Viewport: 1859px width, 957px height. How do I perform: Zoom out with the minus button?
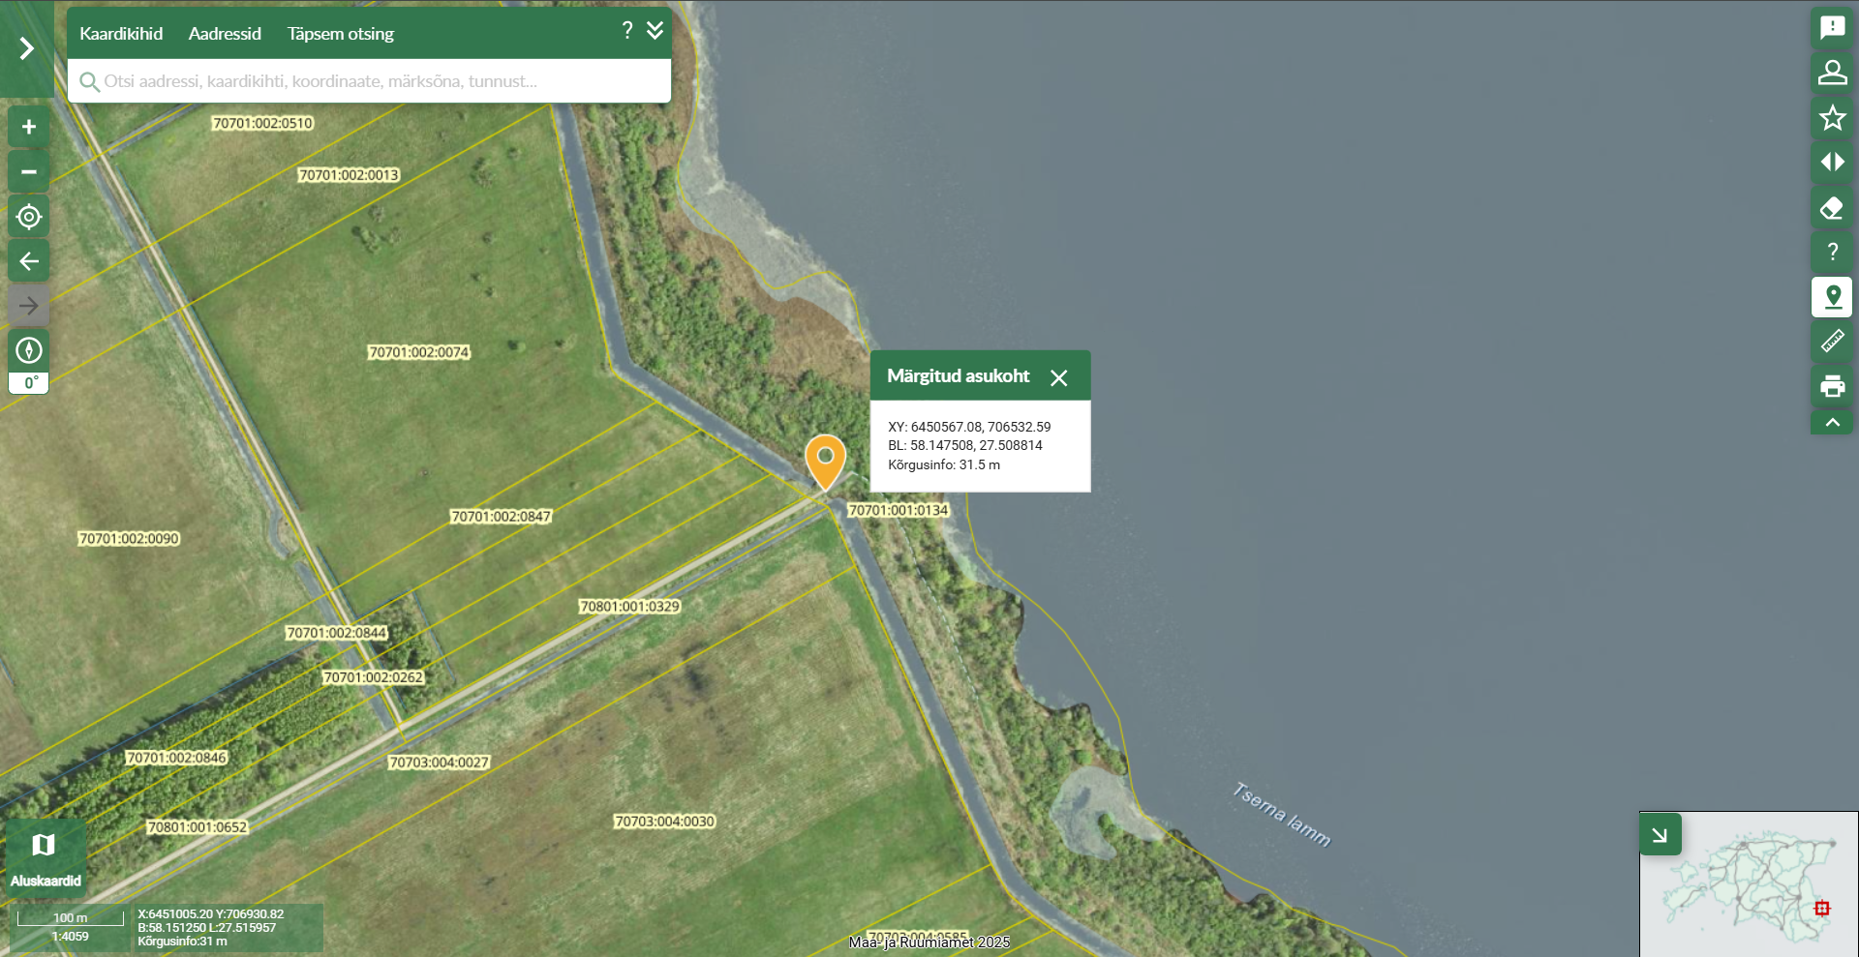tap(29, 172)
